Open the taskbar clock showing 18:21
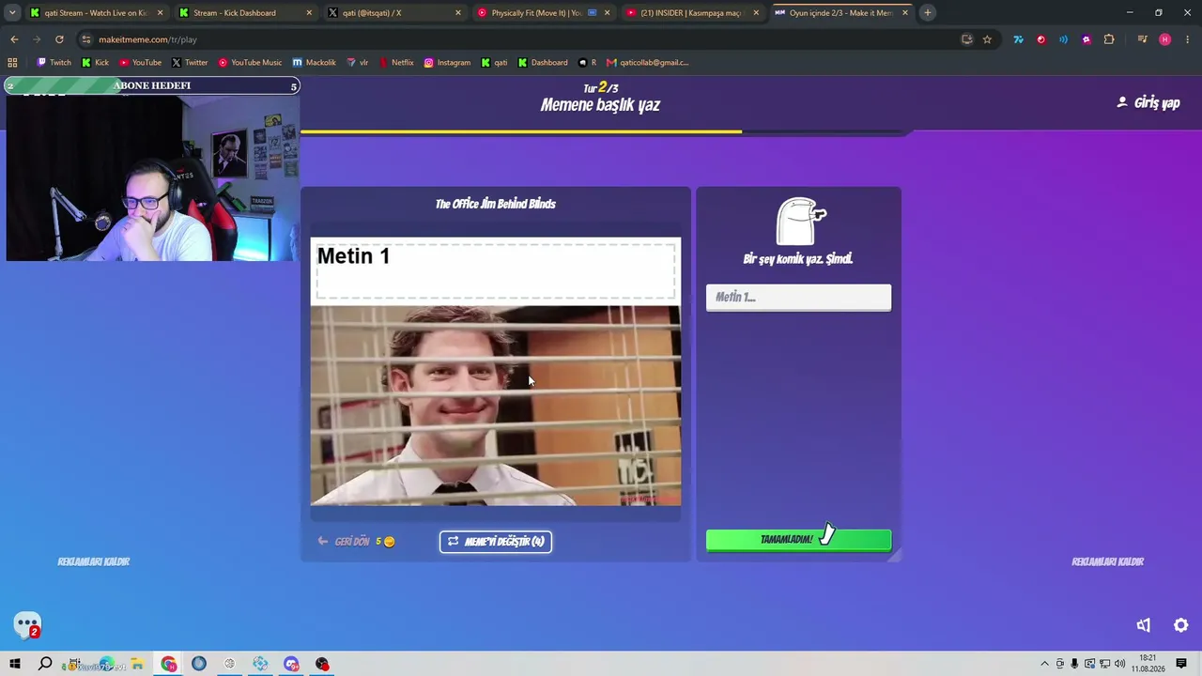The width and height of the screenshot is (1202, 676). (x=1148, y=664)
